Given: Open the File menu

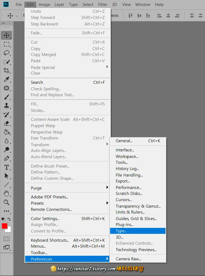Looking at the screenshot, I should click(x=19, y=5).
